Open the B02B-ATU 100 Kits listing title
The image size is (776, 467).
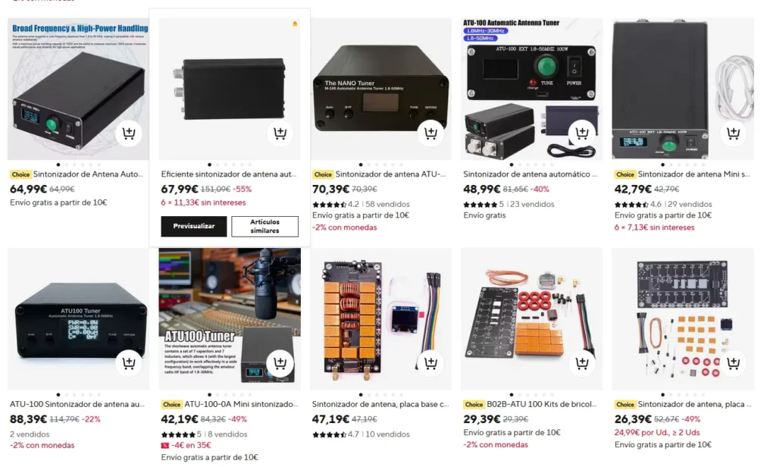point(542,404)
